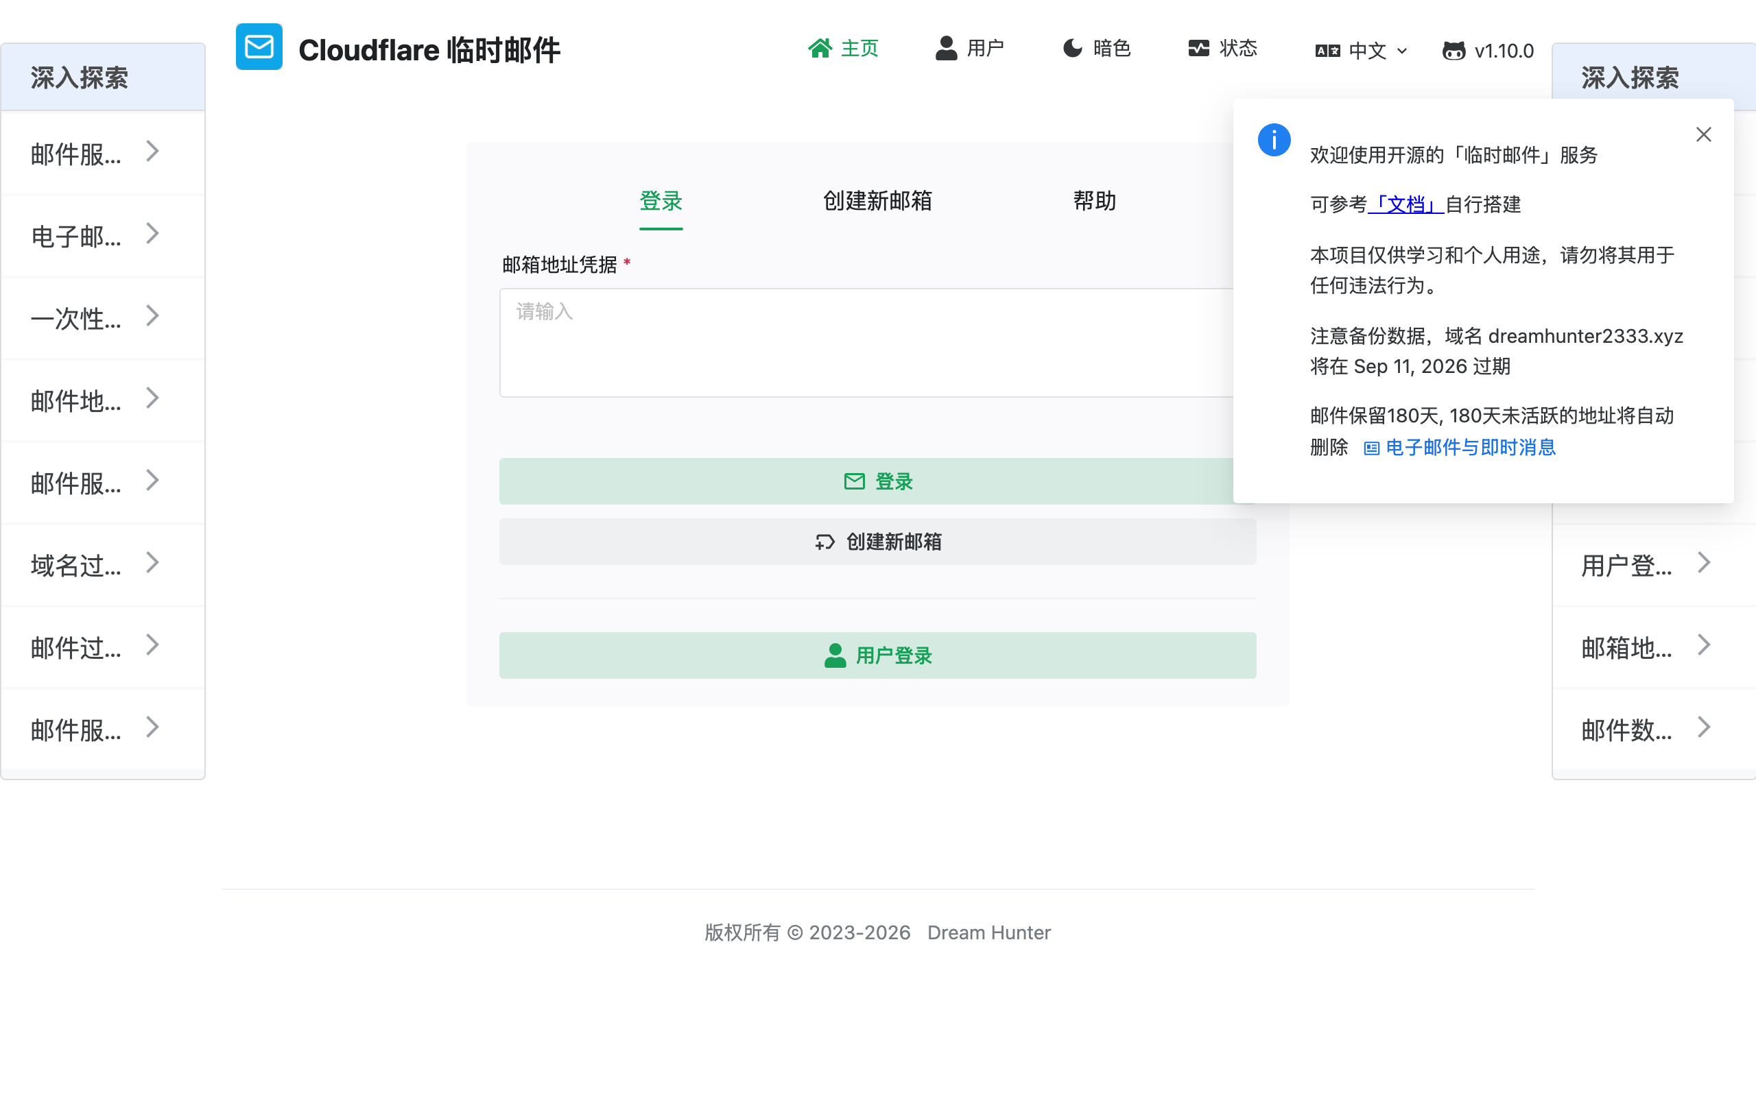Toggle 暗色 dark mode
1756x1097 pixels.
pos(1096,49)
